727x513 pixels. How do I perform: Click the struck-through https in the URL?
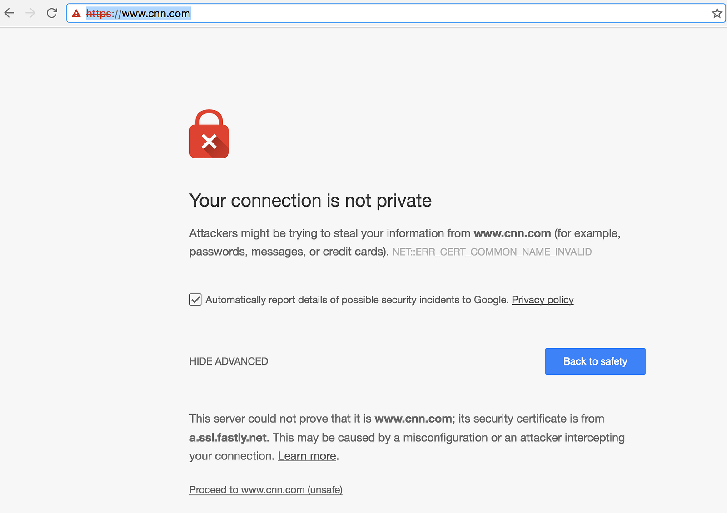99,14
